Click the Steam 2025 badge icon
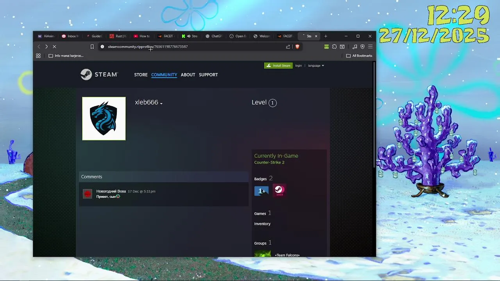The height and width of the screenshot is (281, 500). pyautogui.click(x=279, y=190)
